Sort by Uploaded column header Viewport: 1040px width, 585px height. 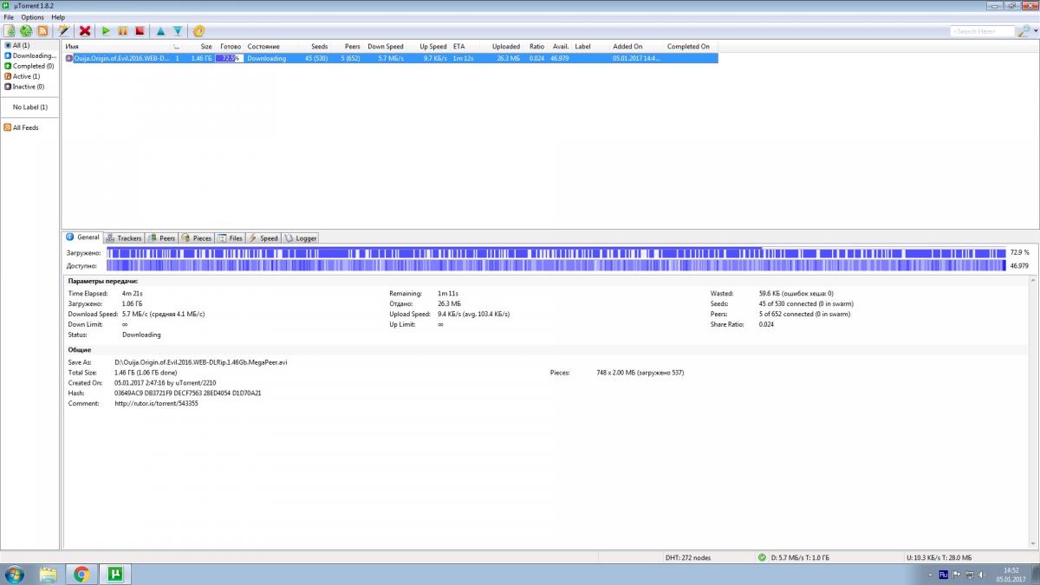click(x=506, y=47)
